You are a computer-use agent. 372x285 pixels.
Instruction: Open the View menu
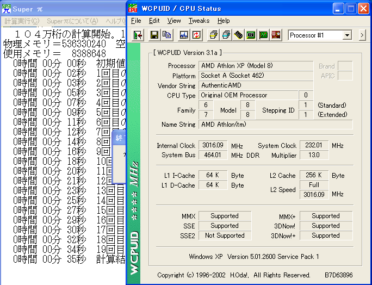tap(174, 21)
